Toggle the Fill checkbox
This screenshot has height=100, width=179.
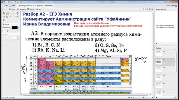(3, 34)
